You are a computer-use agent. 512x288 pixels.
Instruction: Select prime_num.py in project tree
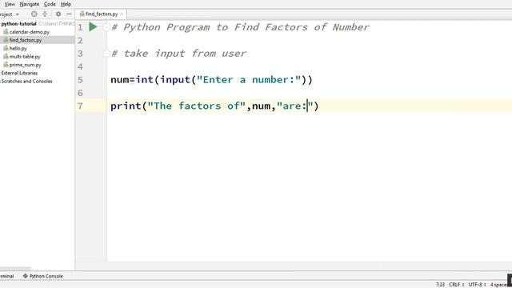coord(25,65)
